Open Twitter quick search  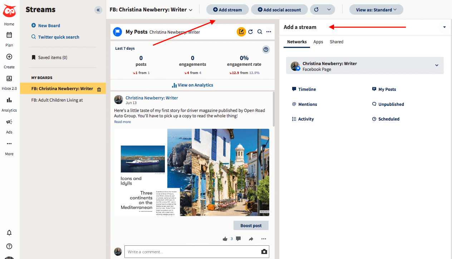click(x=55, y=37)
